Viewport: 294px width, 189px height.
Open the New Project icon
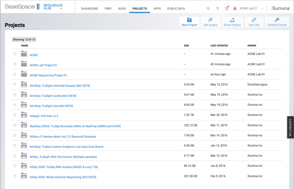coord(189,21)
